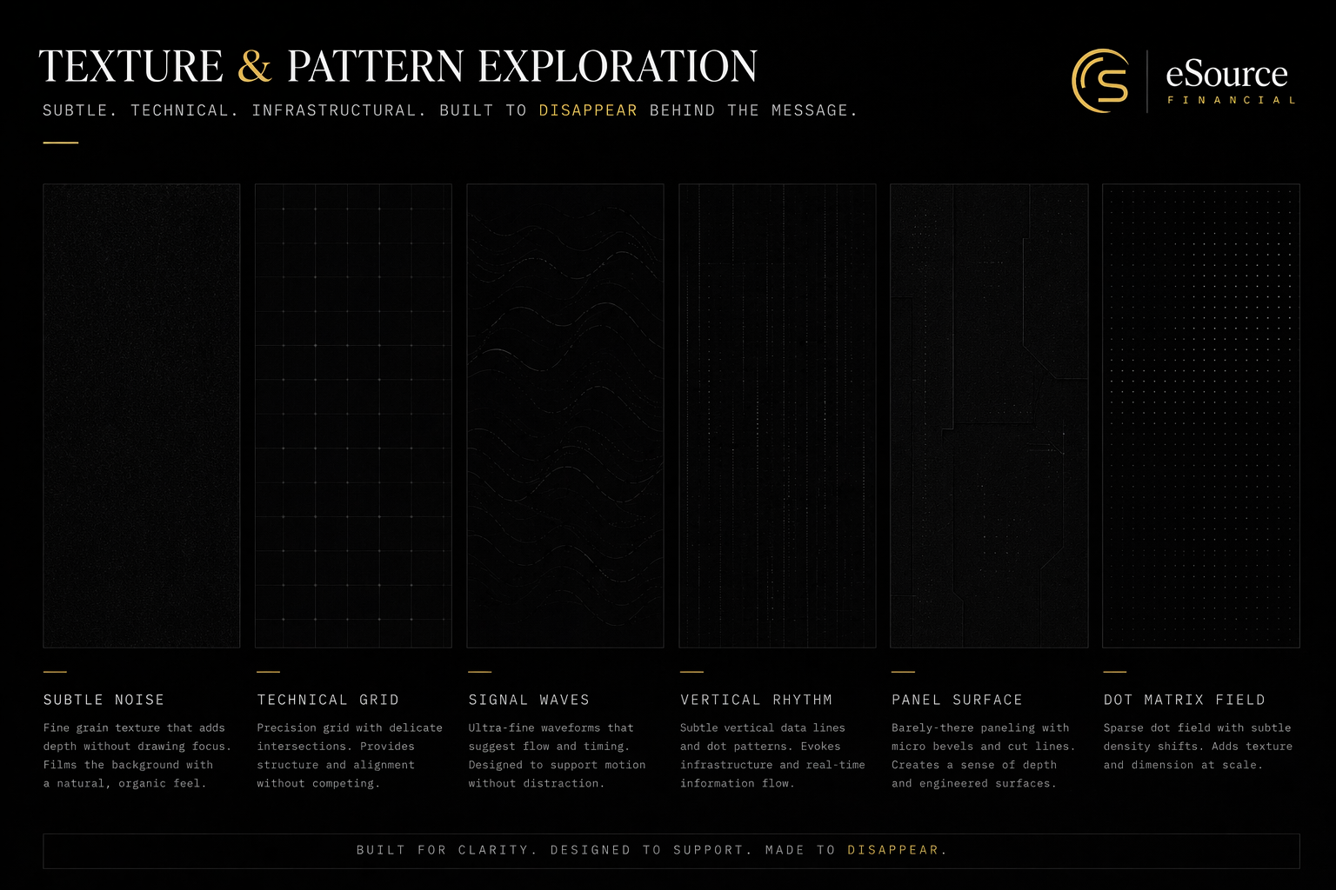Select the Technical Grid texture swatch
Screen dimensions: 1336x890
tap(352, 415)
